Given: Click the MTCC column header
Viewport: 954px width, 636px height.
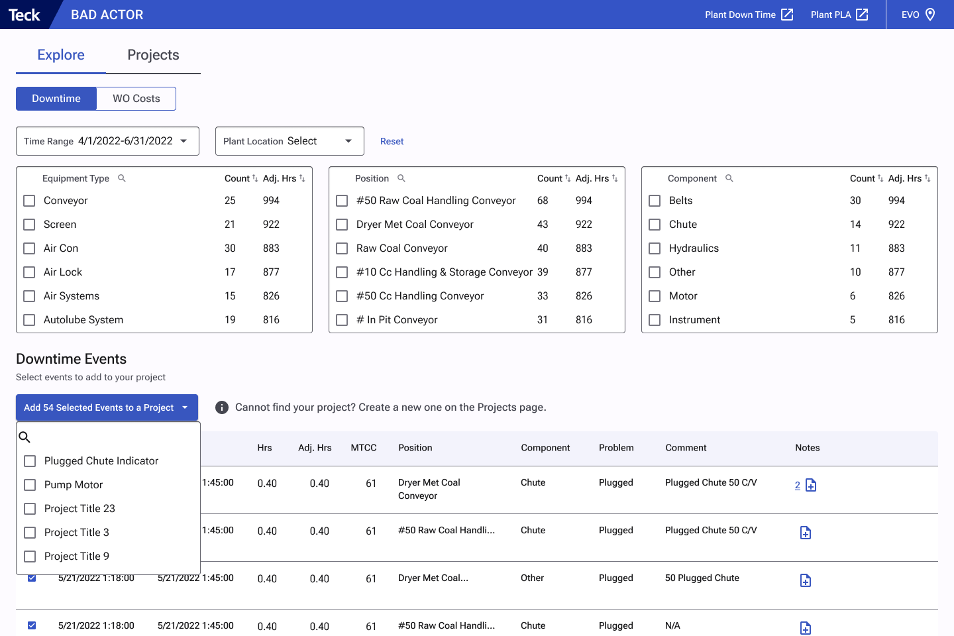Looking at the screenshot, I should 364,448.
